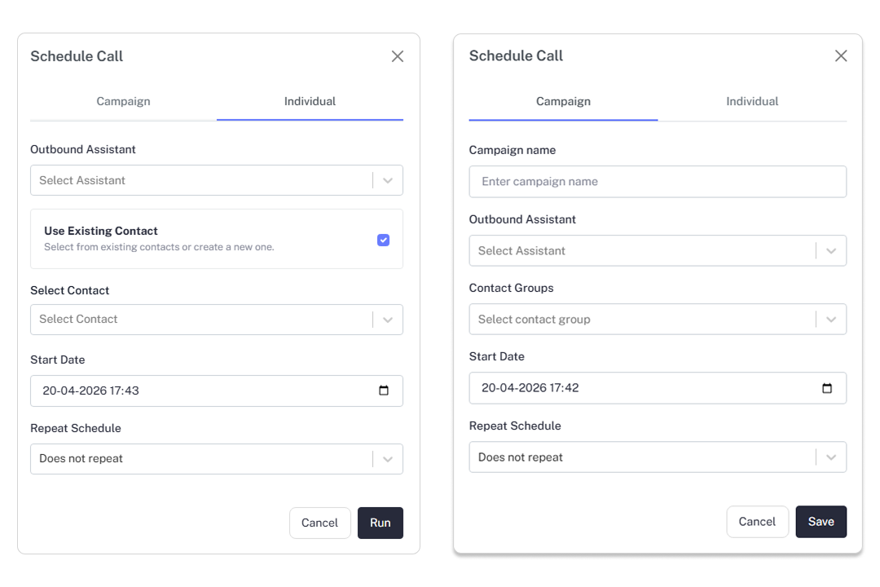
Task: Cancel the Individual call scheduling
Action: [x=319, y=523]
